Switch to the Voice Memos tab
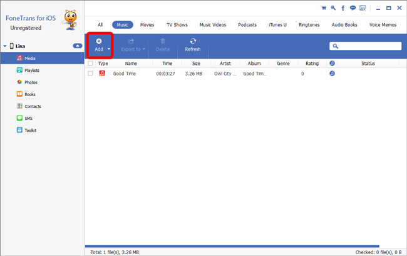Screen dimensions: 407x256 (383, 25)
